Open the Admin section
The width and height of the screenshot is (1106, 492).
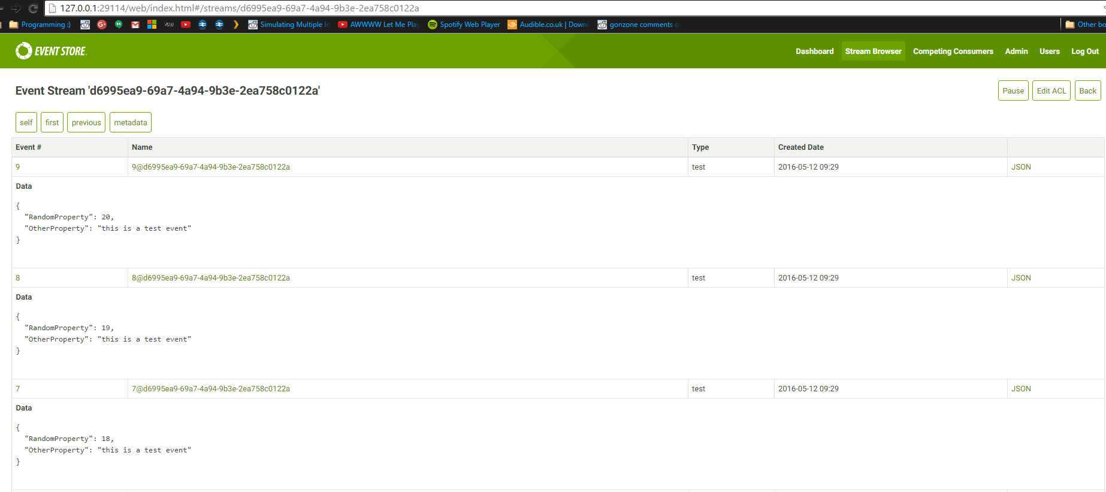click(x=1016, y=52)
